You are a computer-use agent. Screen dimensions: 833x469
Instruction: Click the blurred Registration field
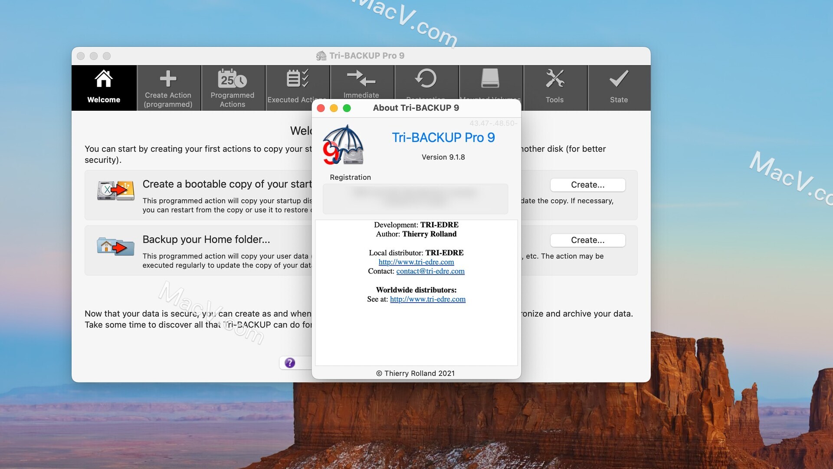coord(415,199)
